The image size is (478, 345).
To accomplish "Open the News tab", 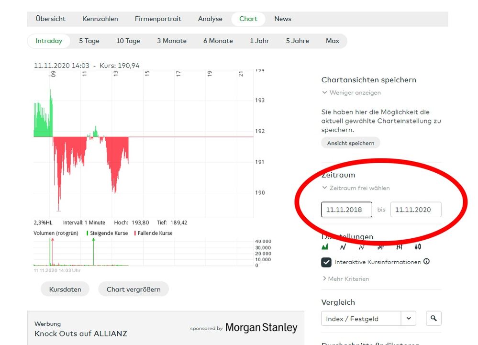I will click(x=283, y=19).
